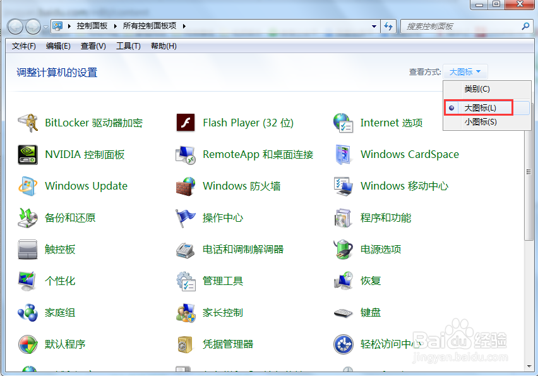538x376 pixels.
Task: Open the address bar history dropdown
Action: pyautogui.click(x=375, y=26)
